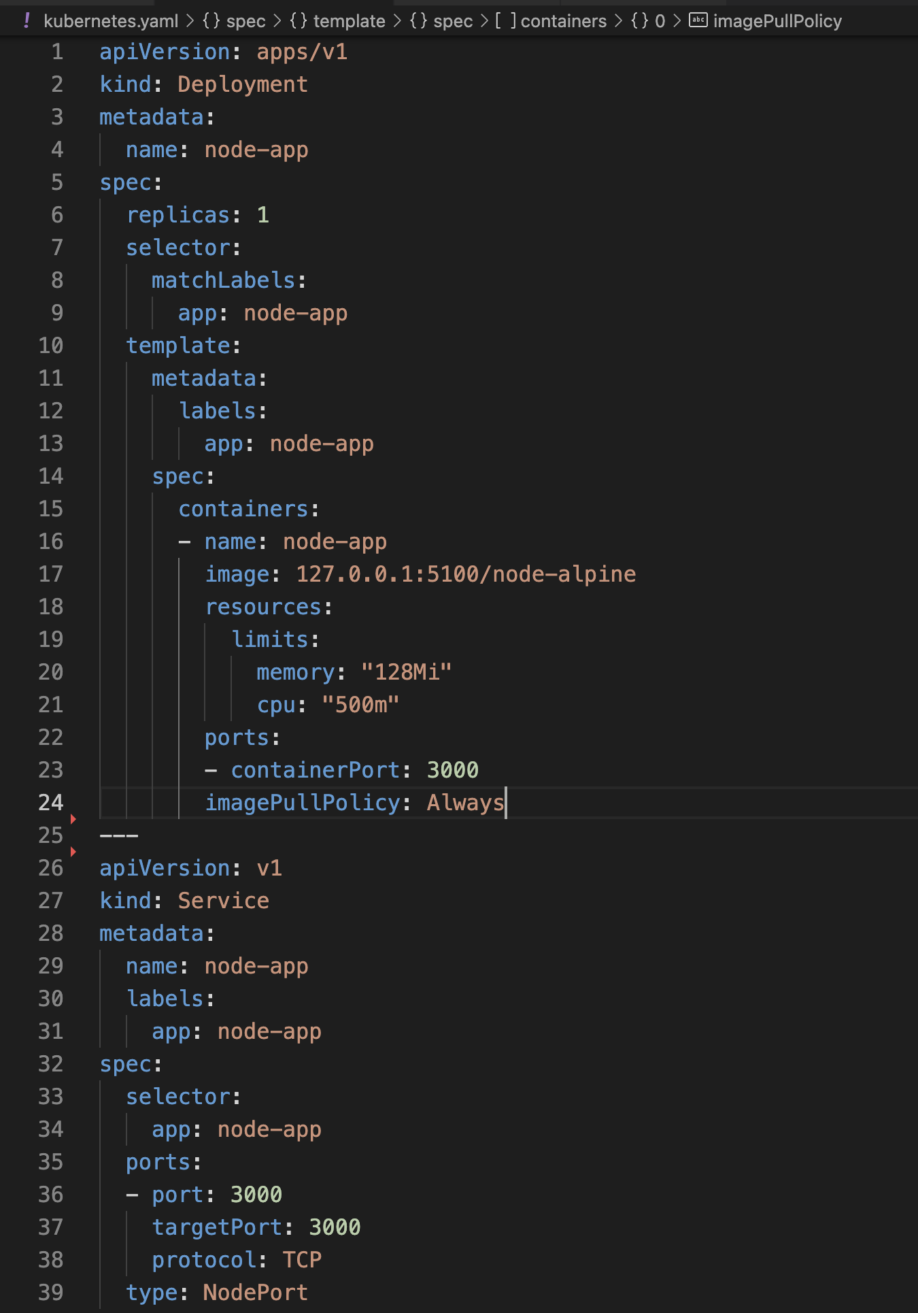Open the kubernetes.yaml breadcrumb
Screen dimensions: 918x1313
click(x=111, y=21)
